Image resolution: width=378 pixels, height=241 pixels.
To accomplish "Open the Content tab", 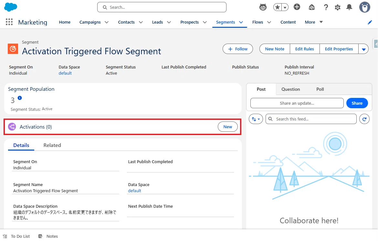I will pyautogui.click(x=288, y=22).
